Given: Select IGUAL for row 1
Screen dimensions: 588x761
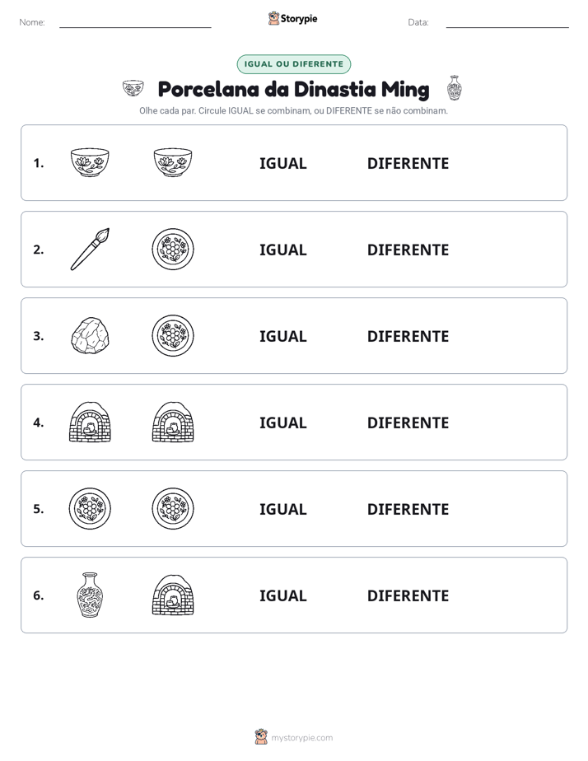Looking at the screenshot, I should (x=282, y=164).
